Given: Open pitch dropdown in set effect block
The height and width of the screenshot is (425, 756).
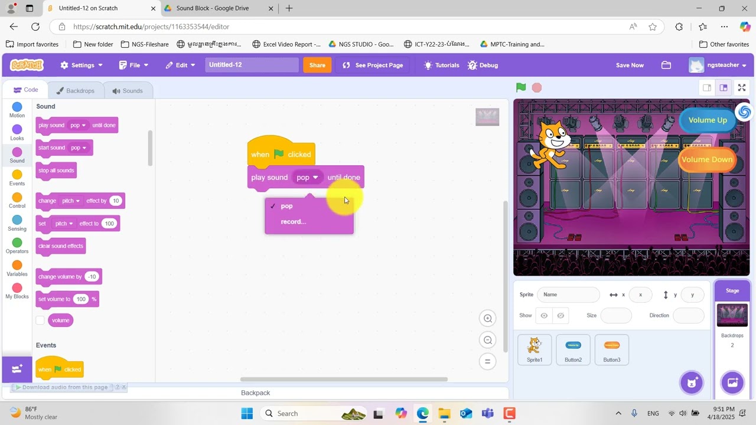Looking at the screenshot, I should pos(64,224).
